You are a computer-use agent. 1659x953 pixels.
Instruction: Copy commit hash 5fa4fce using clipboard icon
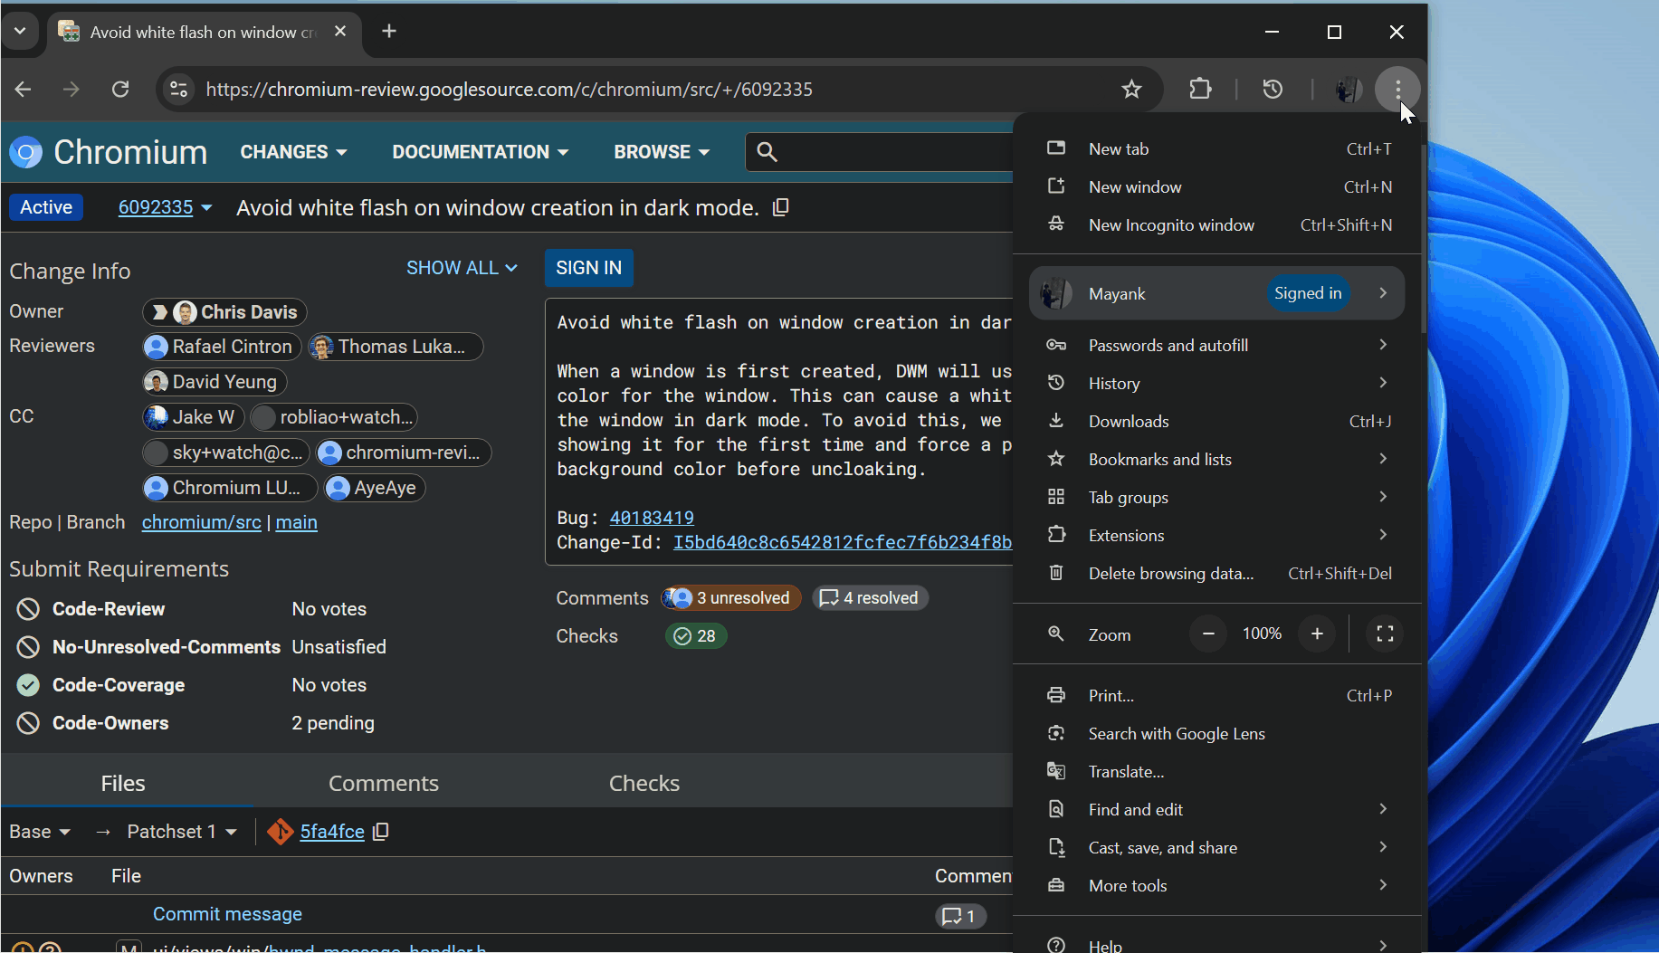pos(381,832)
